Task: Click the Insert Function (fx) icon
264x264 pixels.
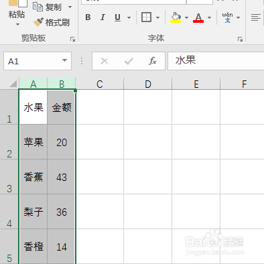Action: click(x=153, y=61)
